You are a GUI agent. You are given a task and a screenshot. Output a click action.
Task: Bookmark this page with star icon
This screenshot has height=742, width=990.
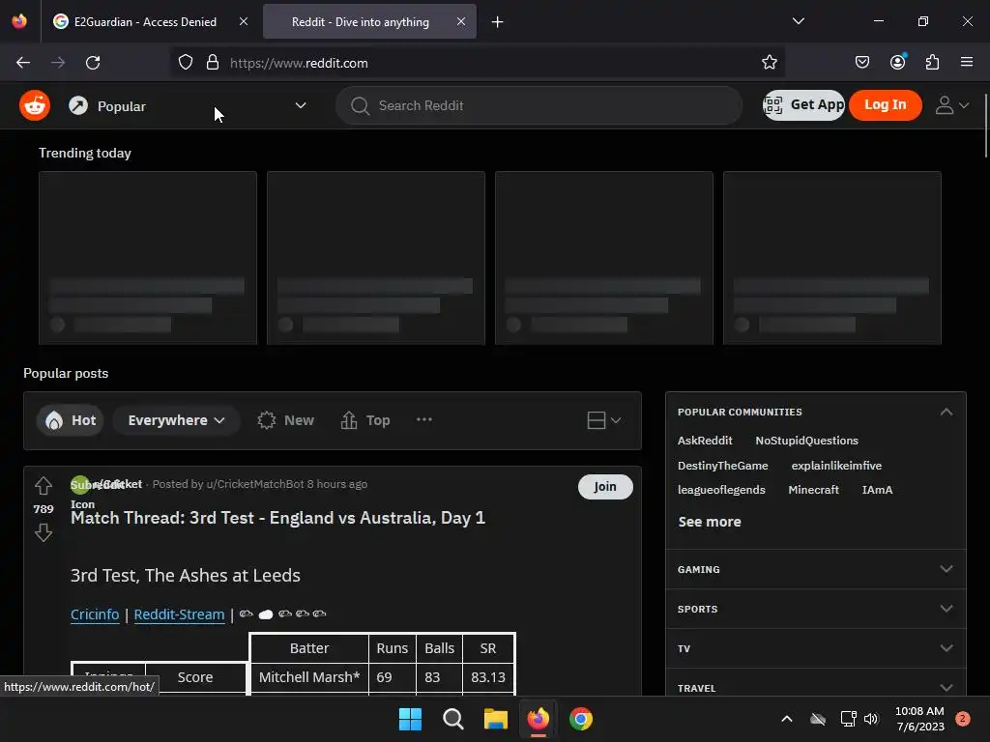click(x=769, y=63)
